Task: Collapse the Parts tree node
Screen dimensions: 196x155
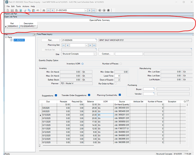Action: (x=6, y=37)
